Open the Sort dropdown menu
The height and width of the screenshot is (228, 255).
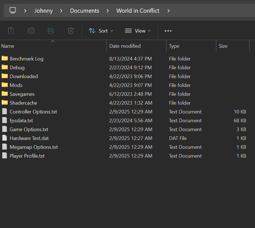tap(101, 31)
